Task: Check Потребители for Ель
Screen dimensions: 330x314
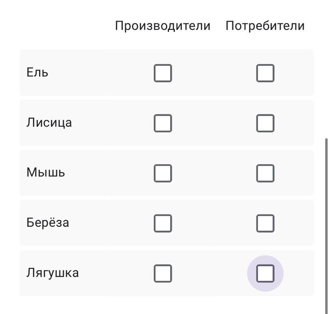Action: tap(265, 73)
